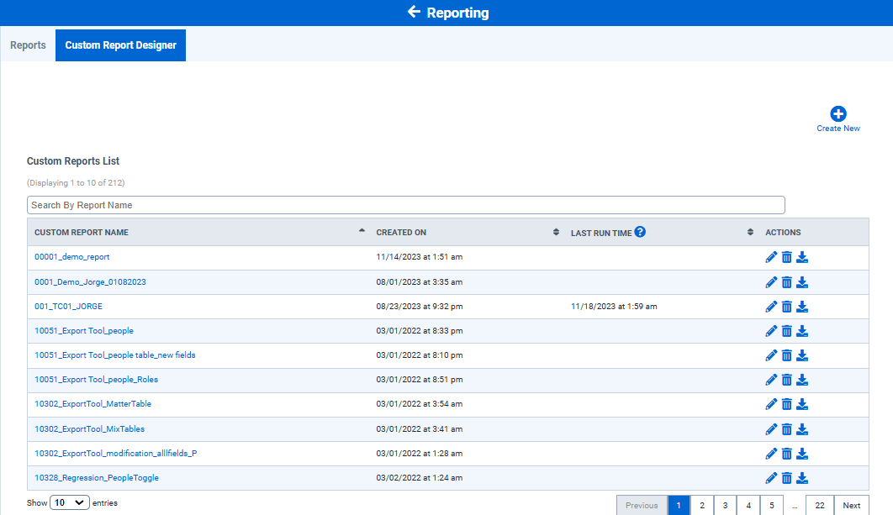Download the 001_TC01_JORGE report

pyautogui.click(x=802, y=307)
